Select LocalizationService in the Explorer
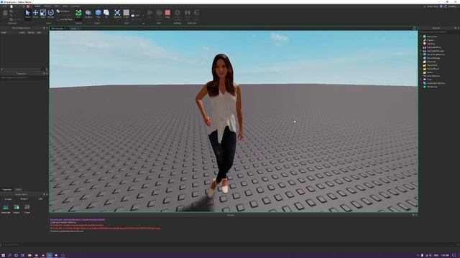The image size is (460, 258). (x=436, y=83)
